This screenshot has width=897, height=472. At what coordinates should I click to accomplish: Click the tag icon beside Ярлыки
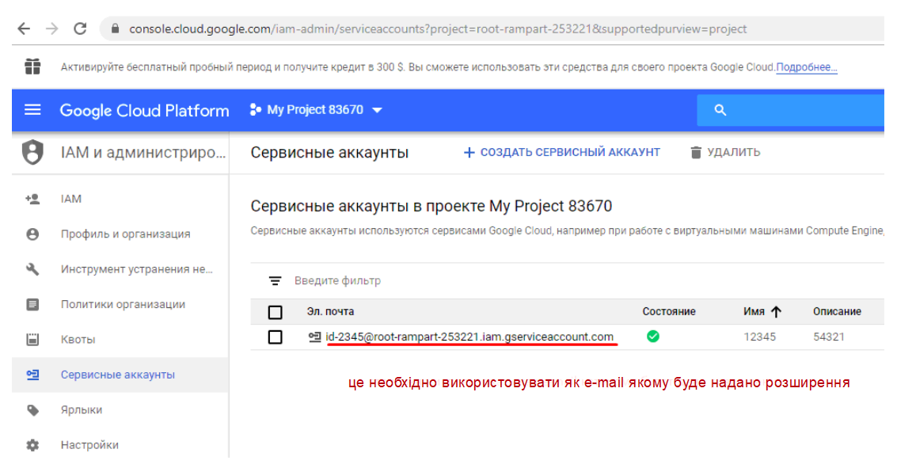click(x=32, y=410)
